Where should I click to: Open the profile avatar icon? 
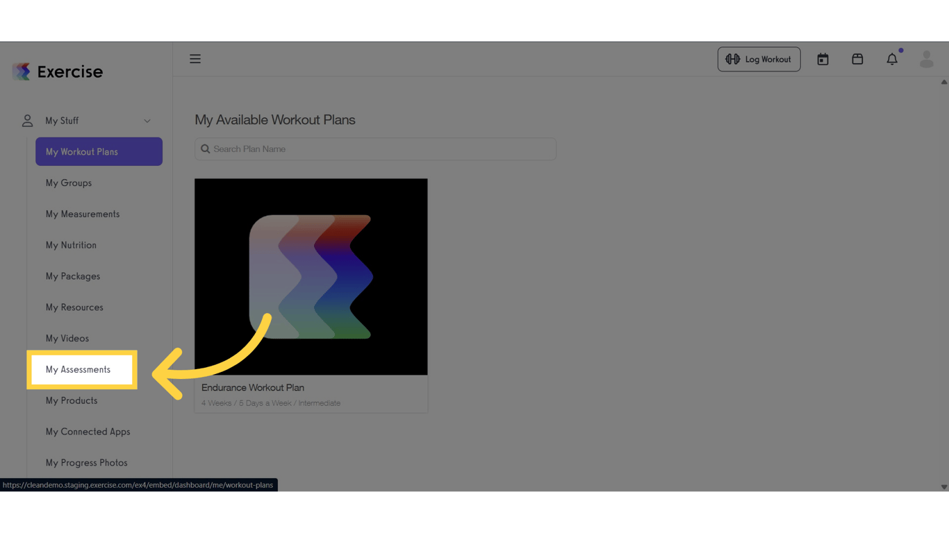click(926, 59)
